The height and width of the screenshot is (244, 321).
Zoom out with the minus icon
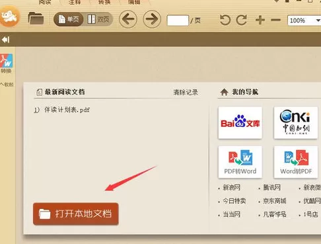pos(275,20)
